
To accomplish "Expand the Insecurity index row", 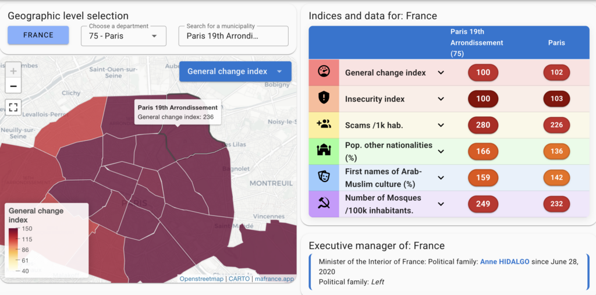I will click(x=441, y=99).
